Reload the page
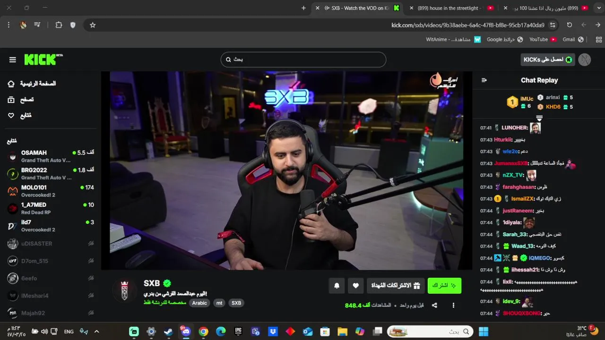Image resolution: width=605 pixels, height=340 pixels. point(570,25)
